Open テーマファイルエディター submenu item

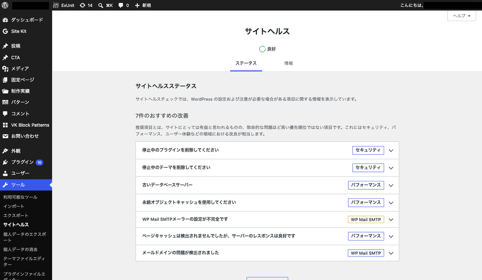pyautogui.click(x=24, y=262)
